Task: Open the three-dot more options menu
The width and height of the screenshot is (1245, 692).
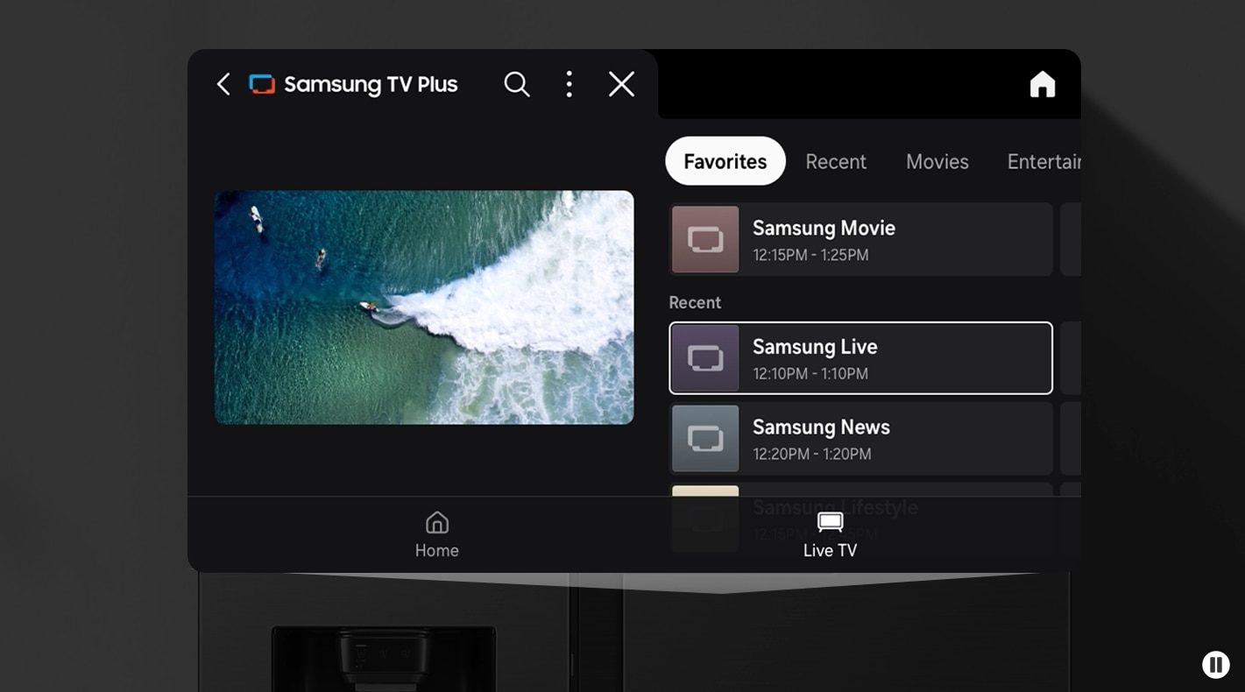Action: [569, 84]
